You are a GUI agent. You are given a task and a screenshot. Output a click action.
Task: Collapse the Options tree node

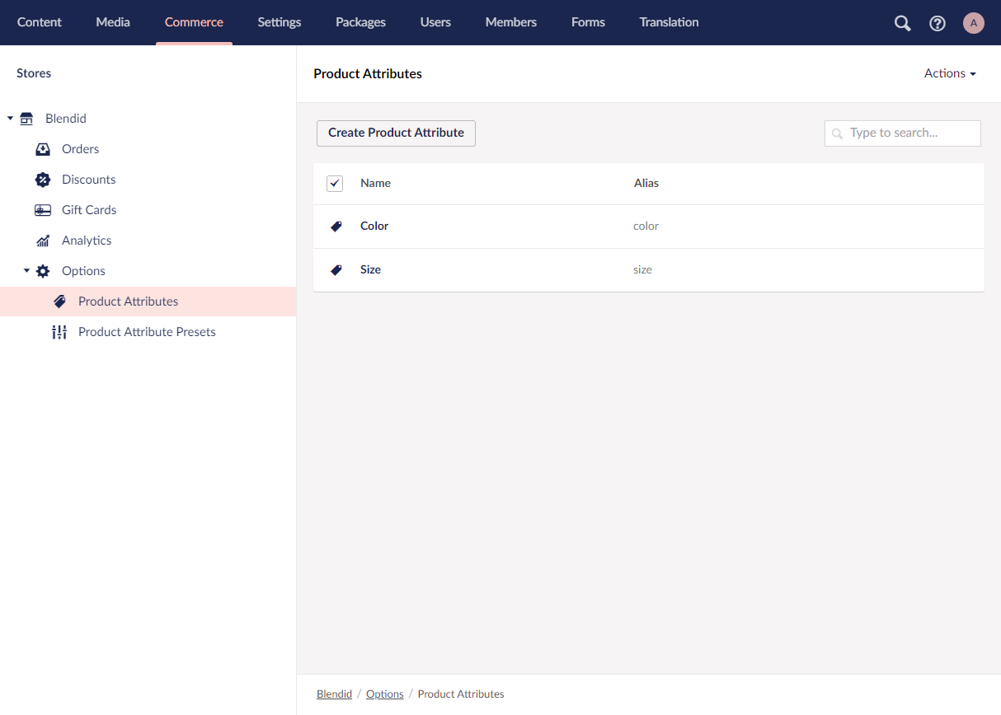click(x=26, y=271)
